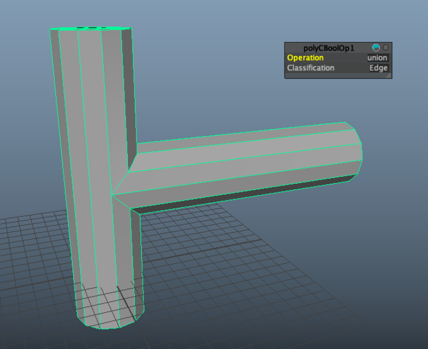This screenshot has width=428, height=349.
Task: Click the polyCBoolOp1 panel title
Action: [x=329, y=48]
